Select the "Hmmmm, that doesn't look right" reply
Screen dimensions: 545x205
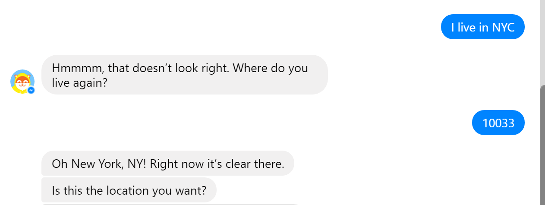184,75
